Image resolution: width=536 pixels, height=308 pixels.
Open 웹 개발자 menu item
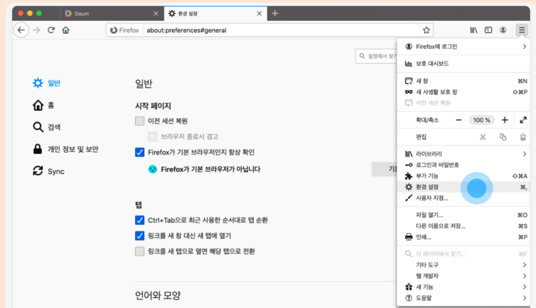click(x=463, y=276)
